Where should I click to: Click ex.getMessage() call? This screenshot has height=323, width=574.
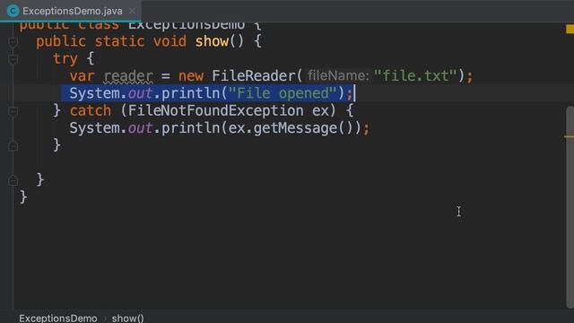291,128
